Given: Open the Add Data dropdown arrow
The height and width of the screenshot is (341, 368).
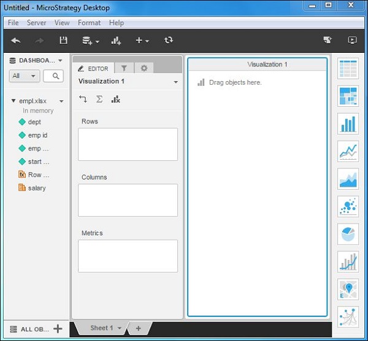Looking at the screenshot, I should (x=98, y=42).
